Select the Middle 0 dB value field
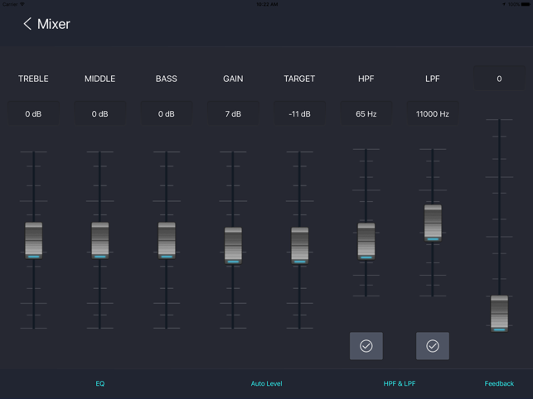Viewport: 533px width, 399px height. click(100, 113)
